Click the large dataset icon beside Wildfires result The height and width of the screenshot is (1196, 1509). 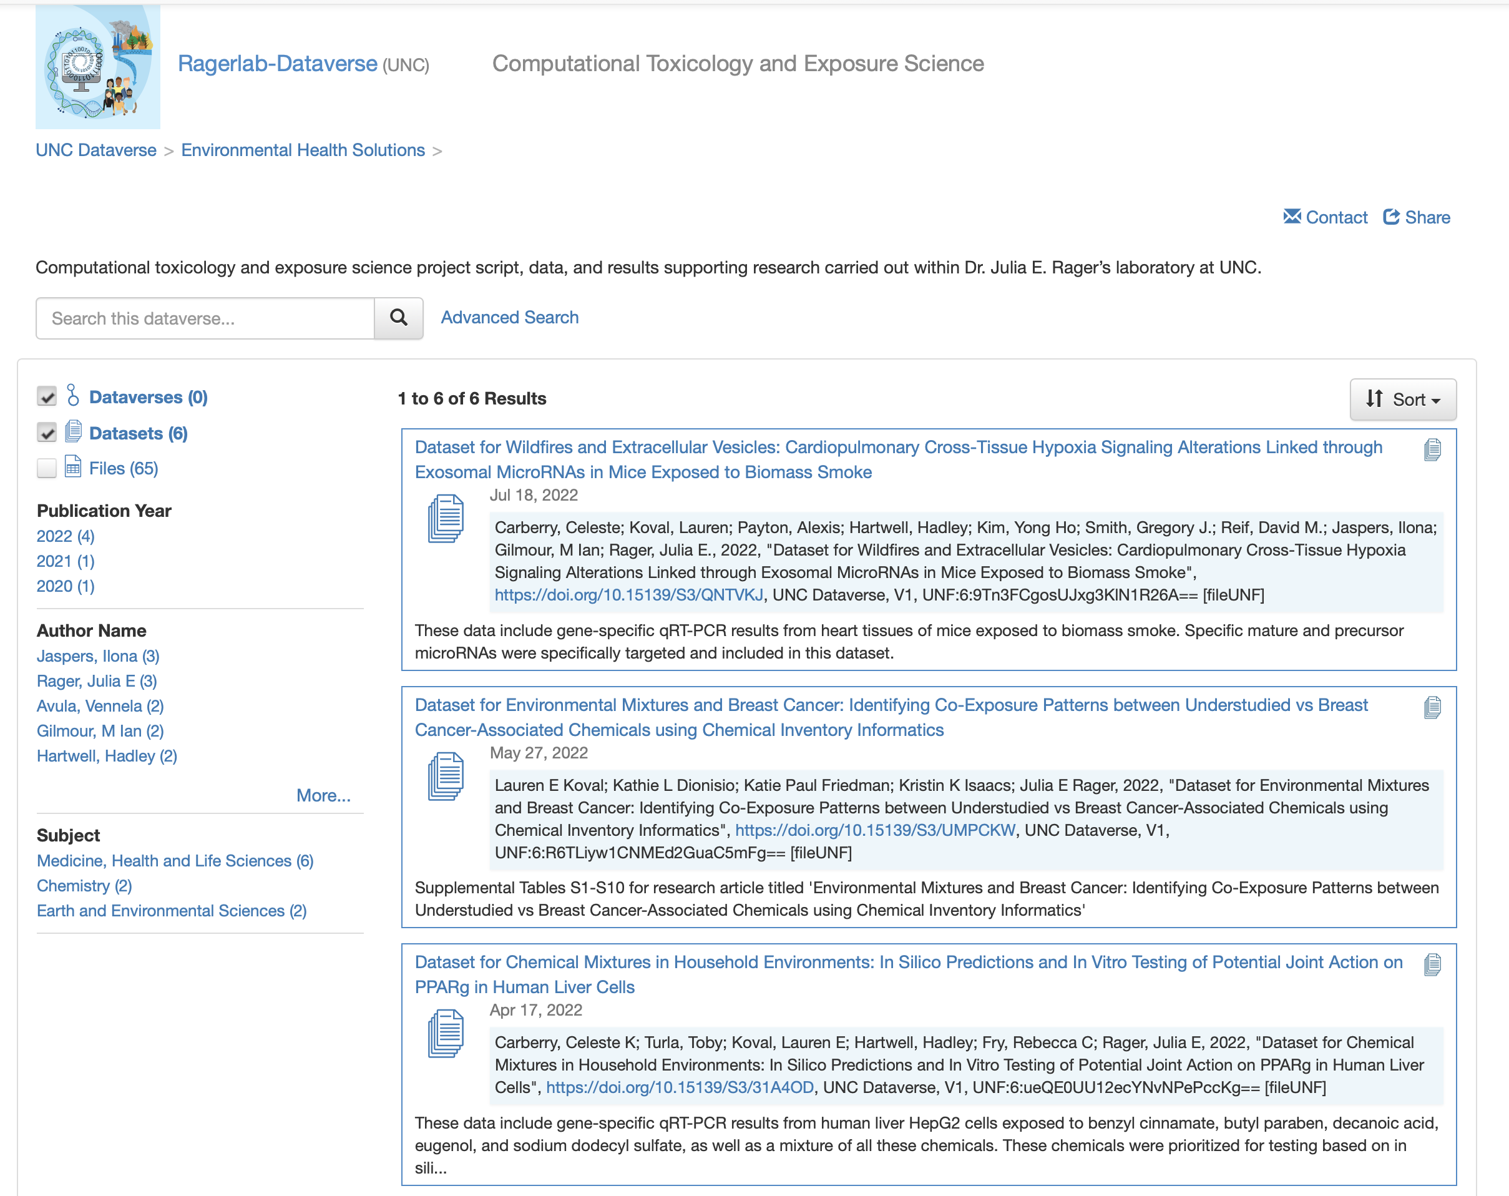(x=446, y=518)
